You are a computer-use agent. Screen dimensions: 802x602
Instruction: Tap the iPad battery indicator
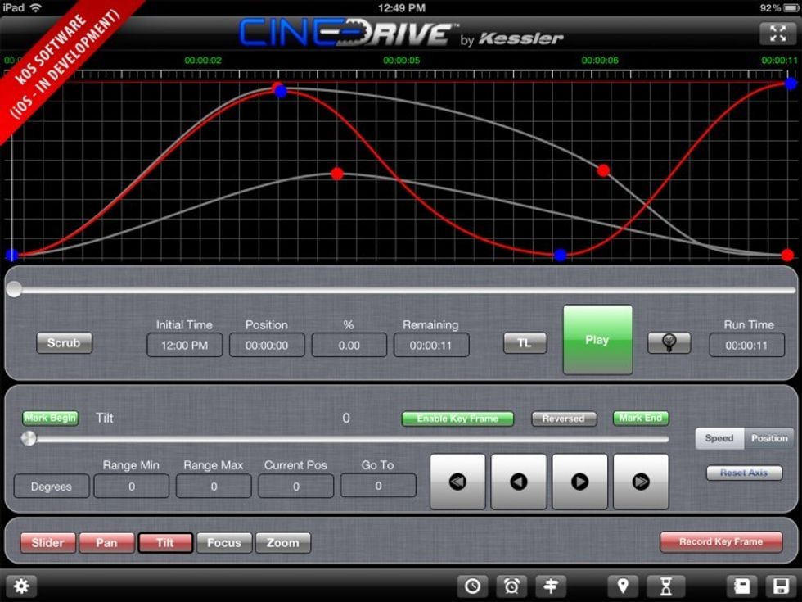tap(791, 7)
